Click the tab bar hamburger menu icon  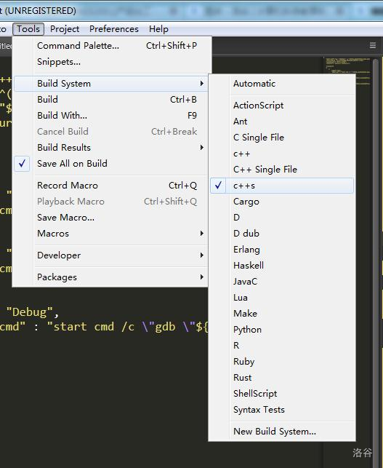click(x=373, y=45)
